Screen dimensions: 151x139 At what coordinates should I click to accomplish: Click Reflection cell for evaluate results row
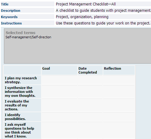point(119,105)
